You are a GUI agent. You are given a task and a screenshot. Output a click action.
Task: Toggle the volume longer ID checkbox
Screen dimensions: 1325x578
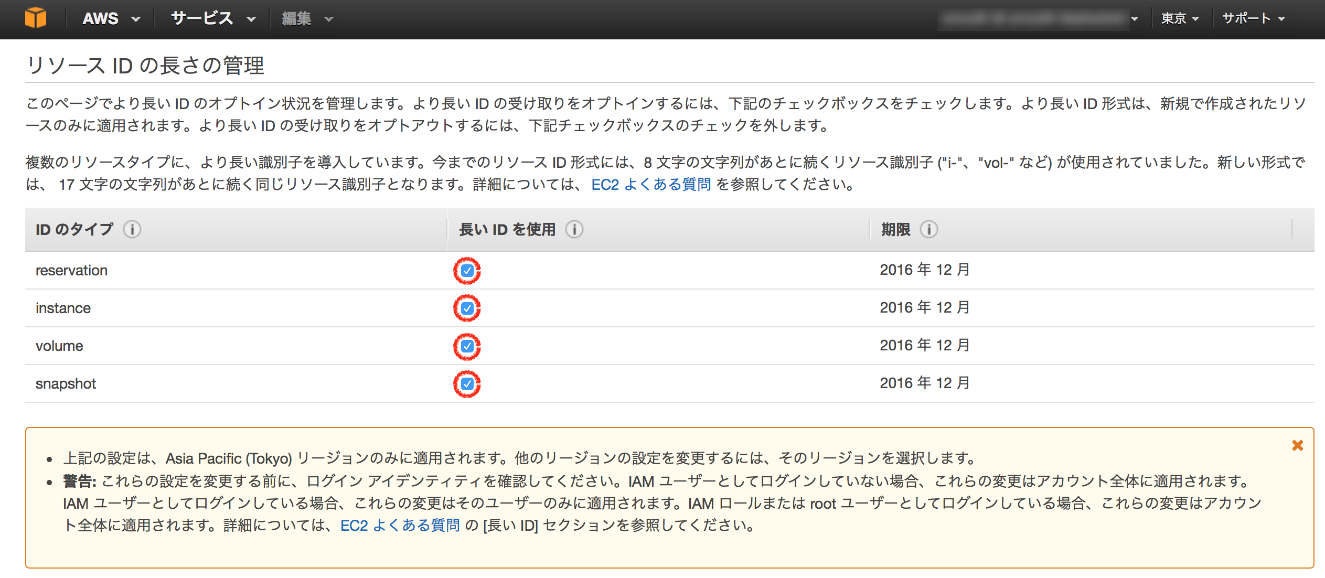tap(467, 347)
